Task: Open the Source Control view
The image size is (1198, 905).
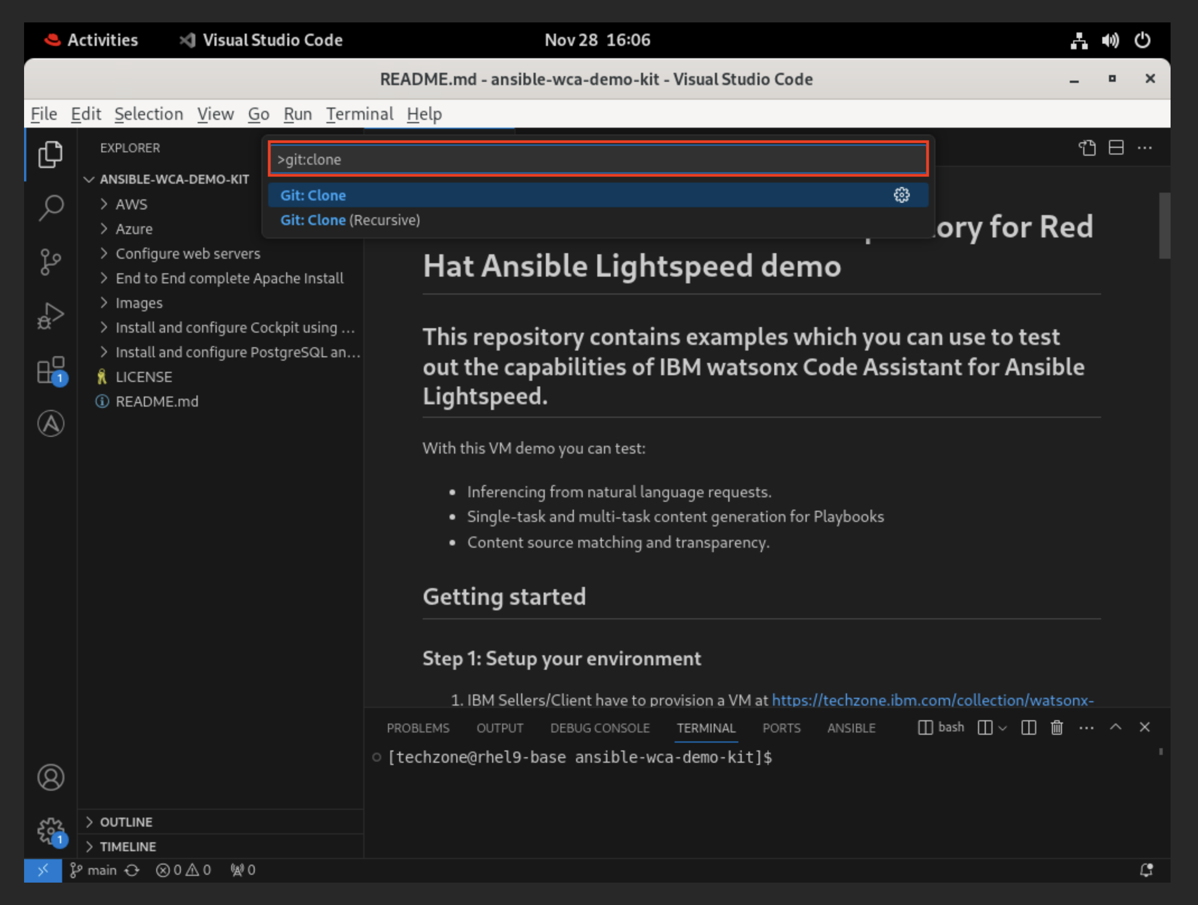Action: click(50, 262)
